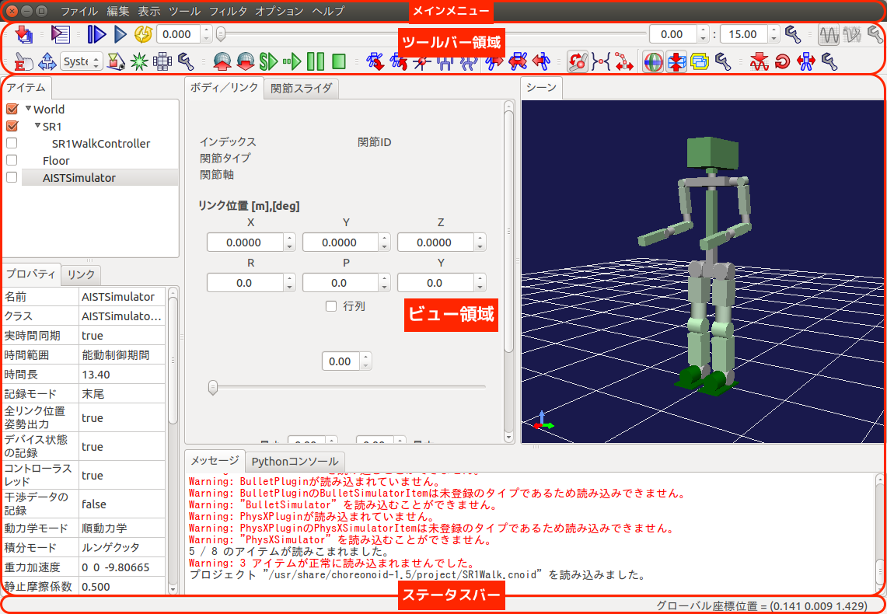Screen dimensions: 887x614
Task: Select preset kinematics mode icon
Action: click(601, 61)
